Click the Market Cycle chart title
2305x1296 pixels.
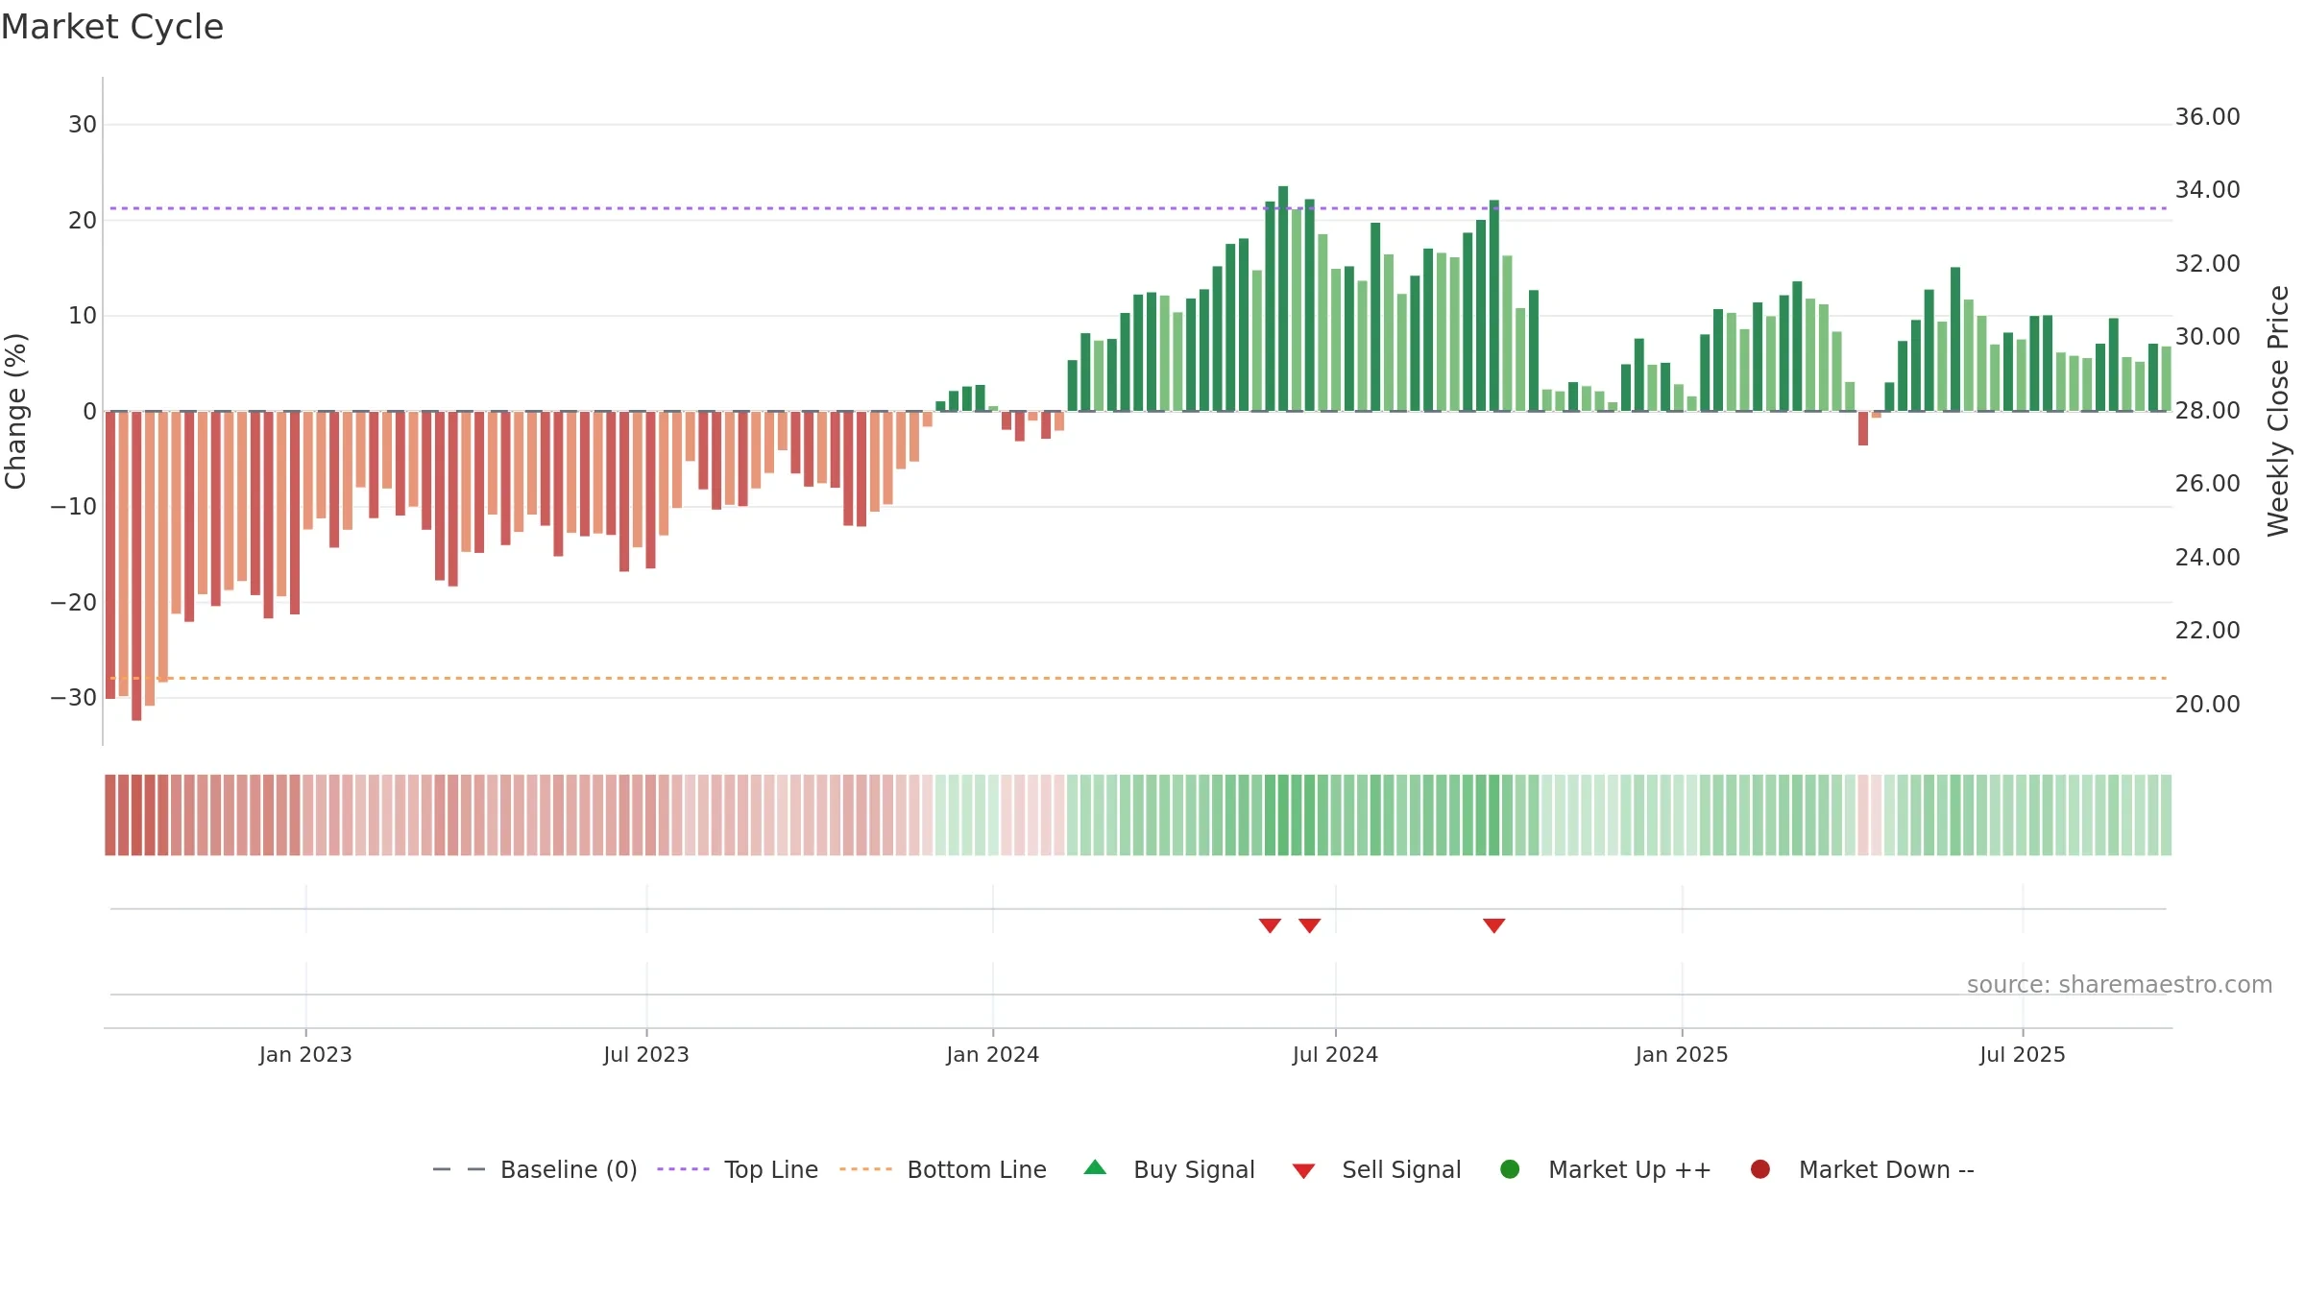(112, 27)
